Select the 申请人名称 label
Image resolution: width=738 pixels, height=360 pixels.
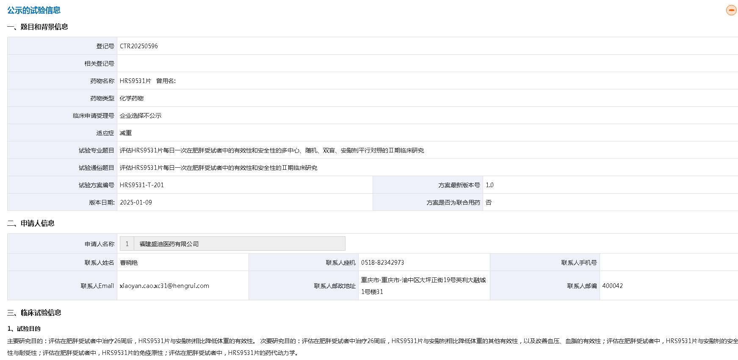(x=100, y=244)
